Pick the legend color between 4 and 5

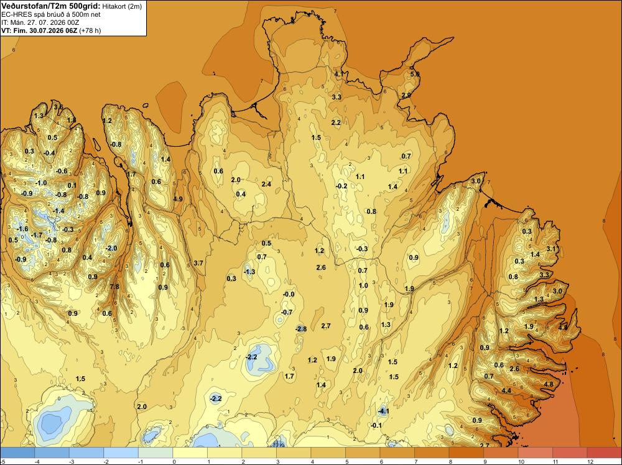[x=328, y=453]
